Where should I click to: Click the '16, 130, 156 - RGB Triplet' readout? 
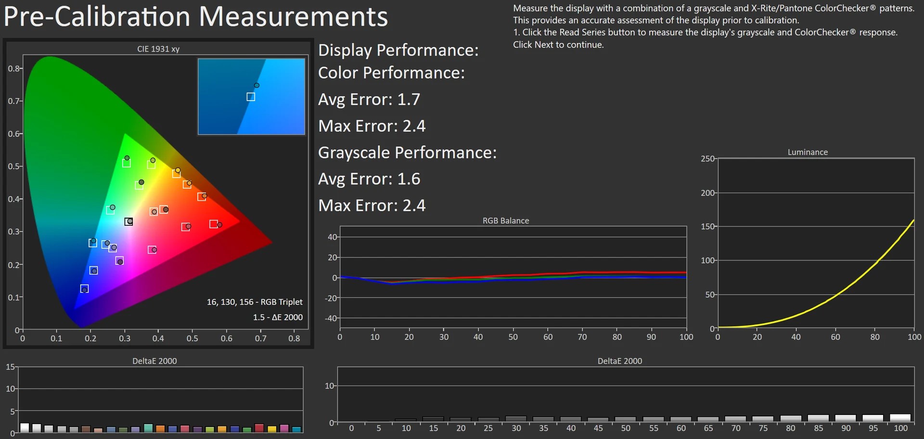255,302
